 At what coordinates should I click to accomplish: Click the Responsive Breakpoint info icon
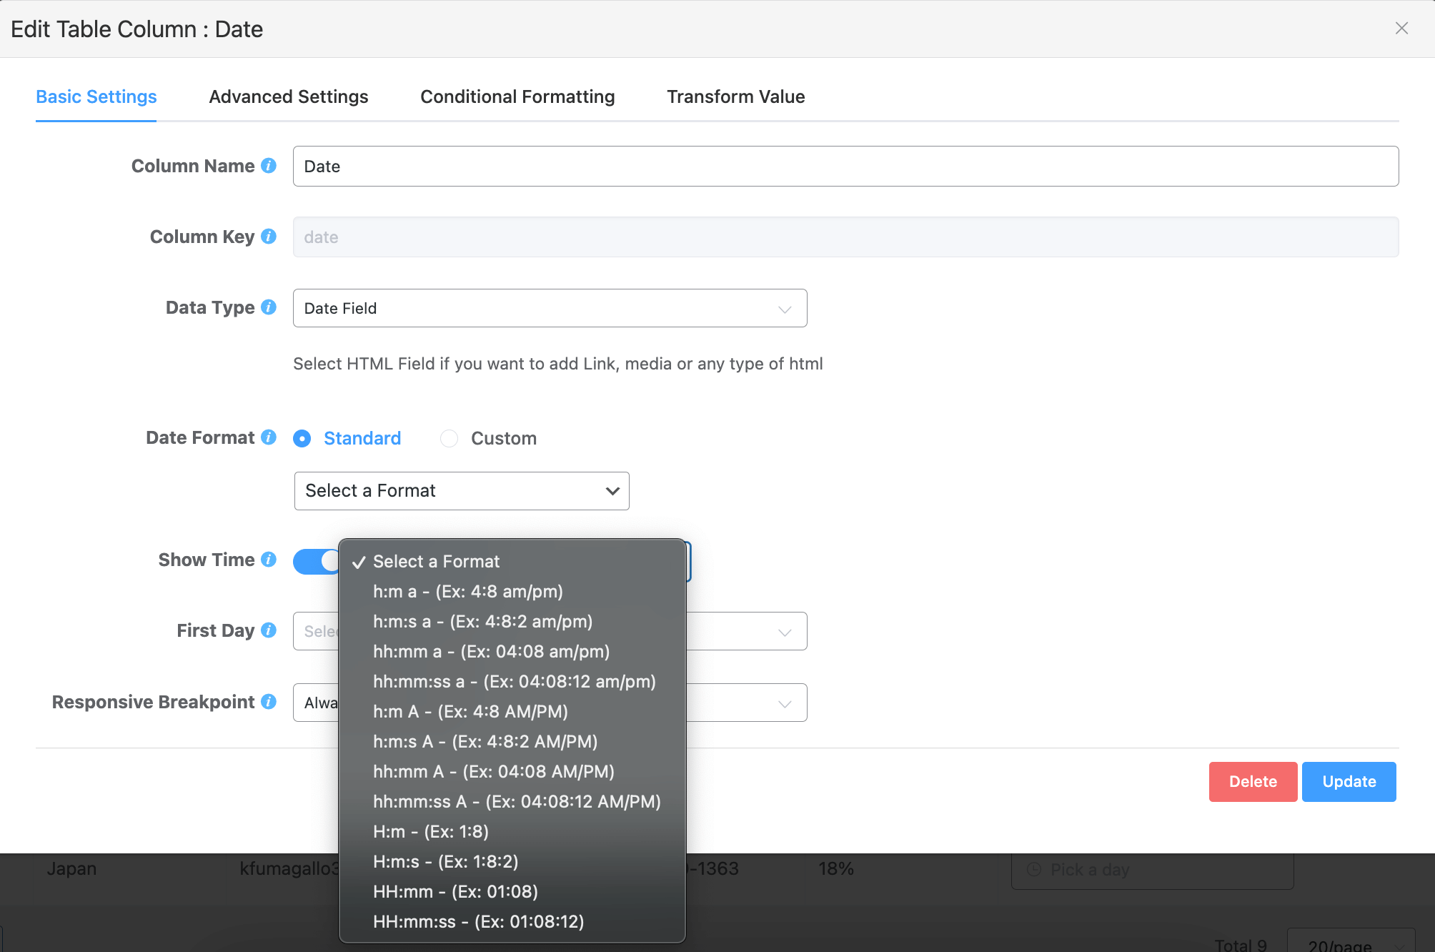click(x=269, y=702)
